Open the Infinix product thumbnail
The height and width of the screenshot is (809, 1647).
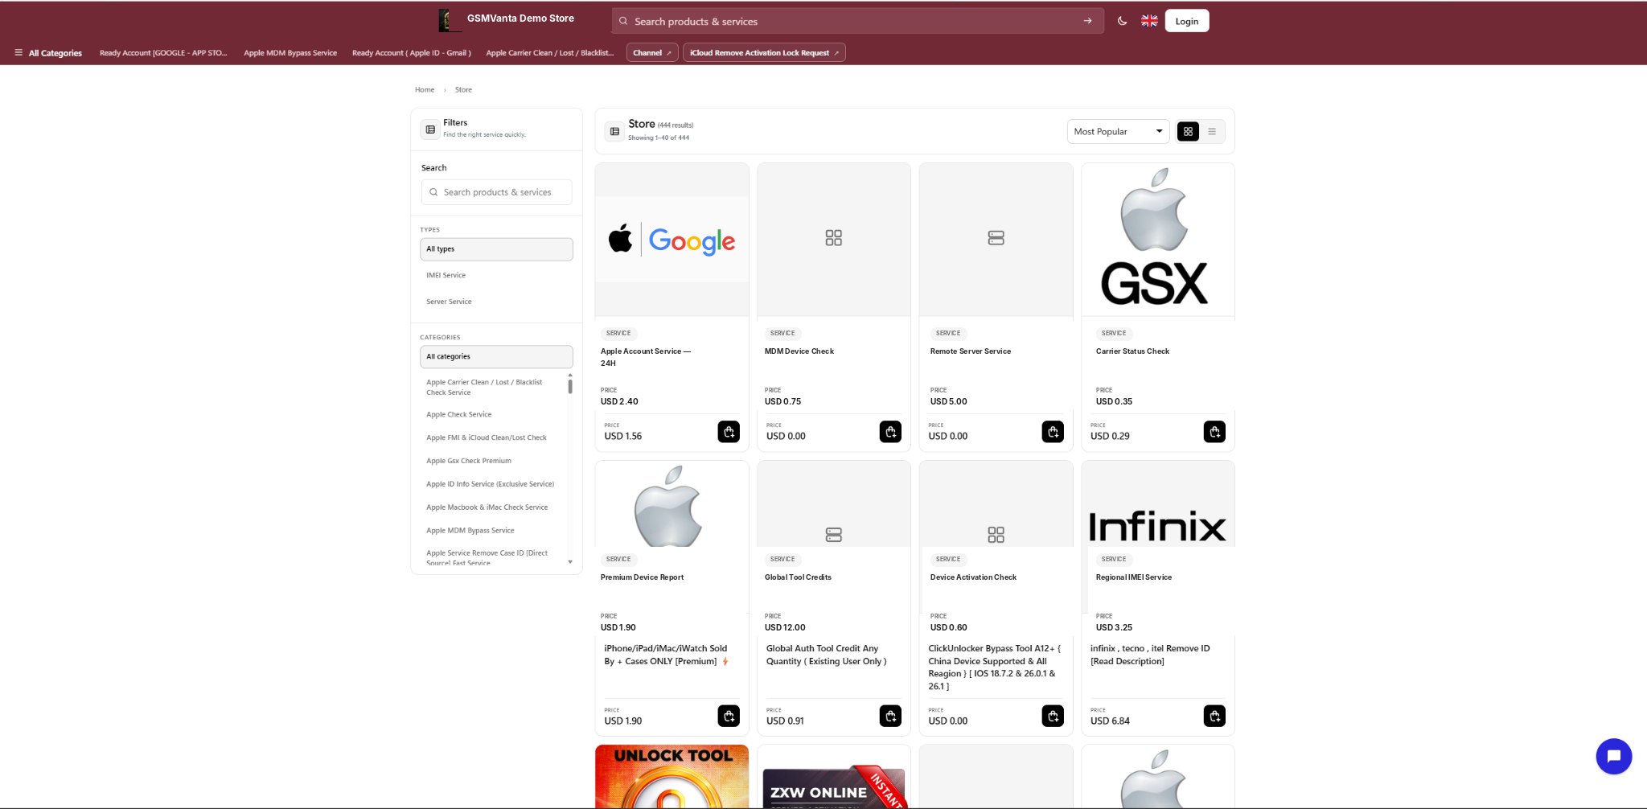[1158, 504]
